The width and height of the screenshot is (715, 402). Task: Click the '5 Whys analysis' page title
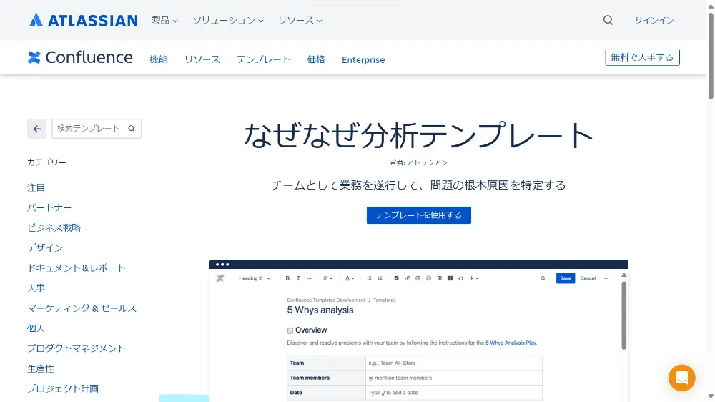pyautogui.click(x=320, y=310)
